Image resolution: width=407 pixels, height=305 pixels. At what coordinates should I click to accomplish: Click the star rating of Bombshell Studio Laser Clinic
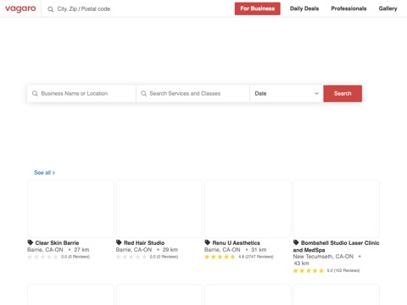(x=309, y=270)
